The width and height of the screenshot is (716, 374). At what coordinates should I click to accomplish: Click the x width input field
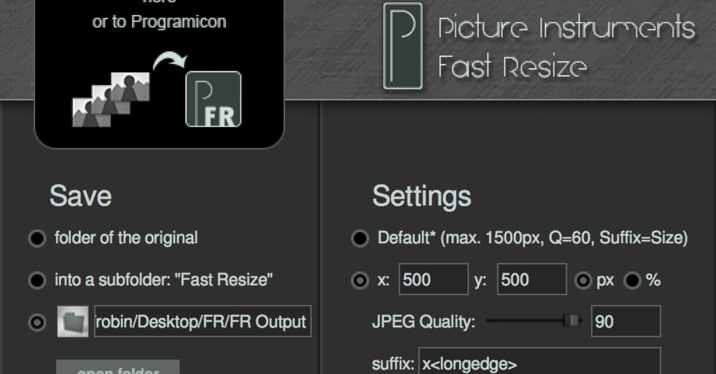click(433, 280)
